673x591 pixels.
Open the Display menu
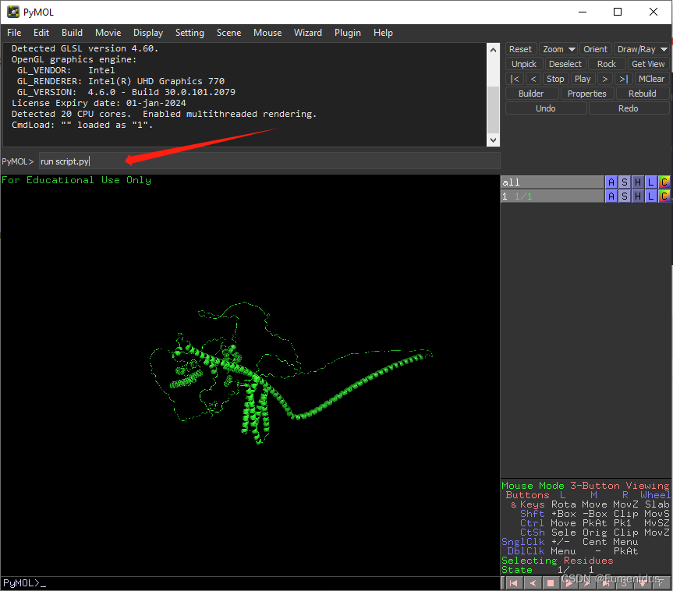(x=148, y=33)
